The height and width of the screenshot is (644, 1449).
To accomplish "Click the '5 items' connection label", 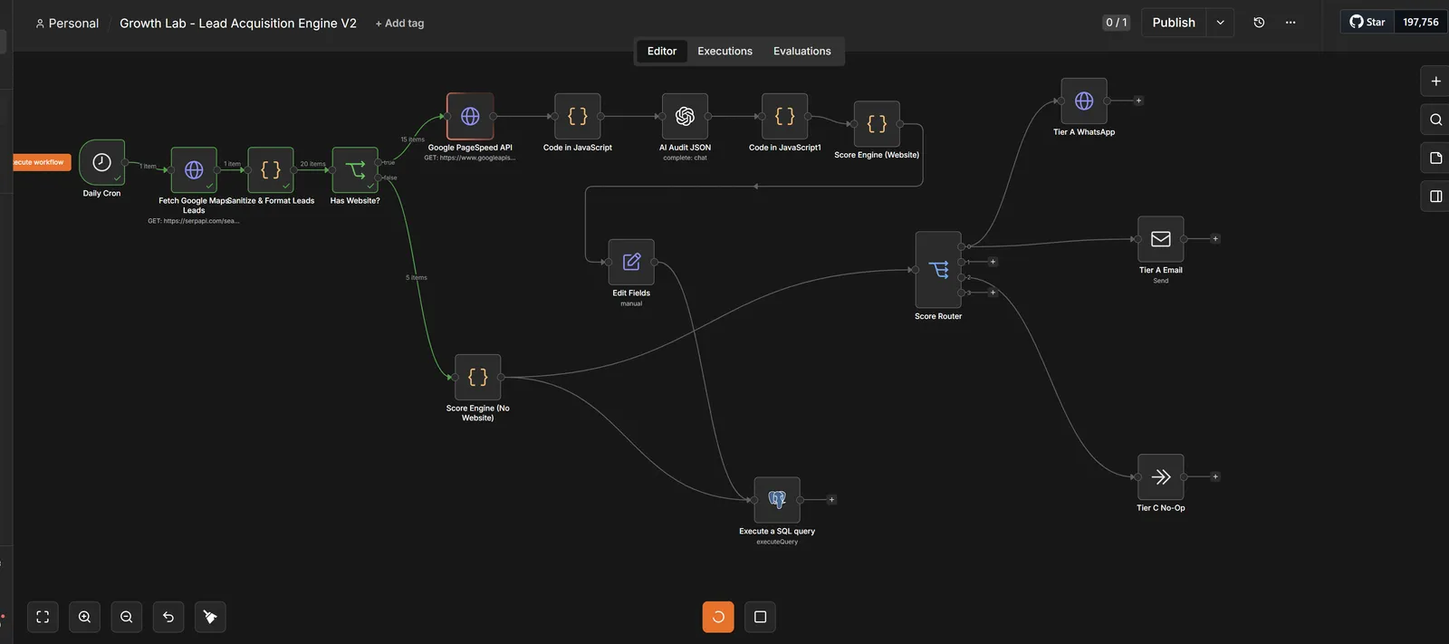I will click(417, 277).
